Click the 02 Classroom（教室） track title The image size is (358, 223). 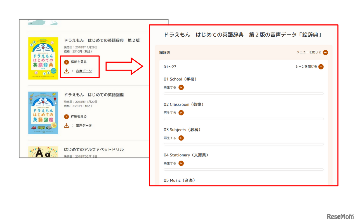[184, 104]
